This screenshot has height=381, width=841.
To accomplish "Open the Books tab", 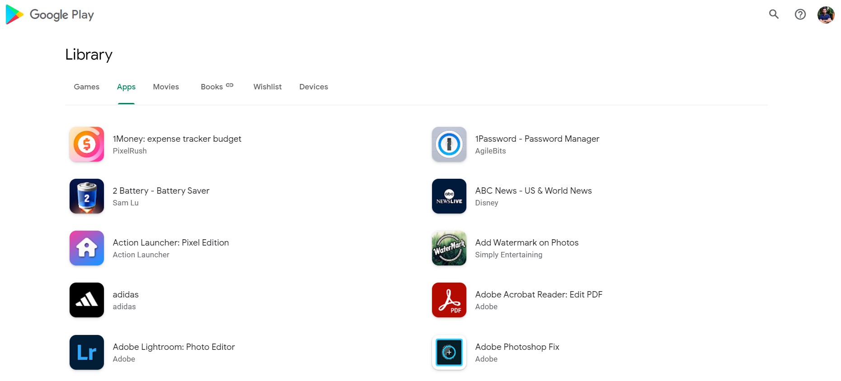I will coord(212,87).
